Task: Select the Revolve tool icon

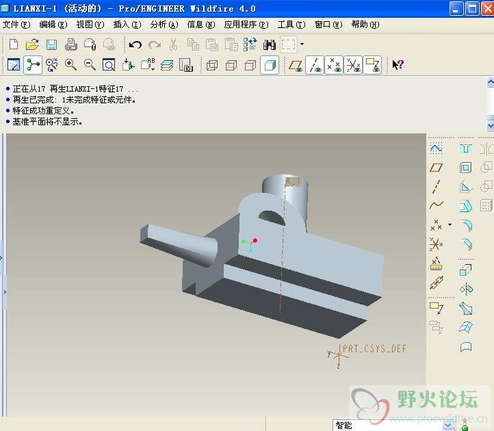Action: click(466, 289)
